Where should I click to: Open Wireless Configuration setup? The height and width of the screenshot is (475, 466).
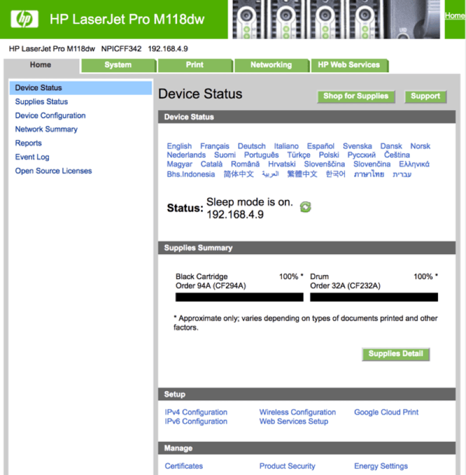click(297, 412)
